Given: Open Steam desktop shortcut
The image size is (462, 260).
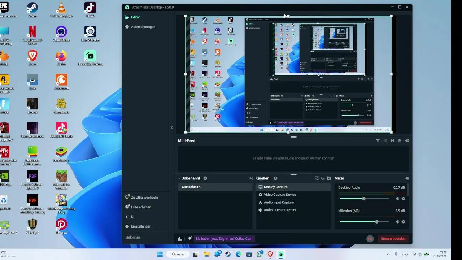Looking at the screenshot, I should 32,10.
